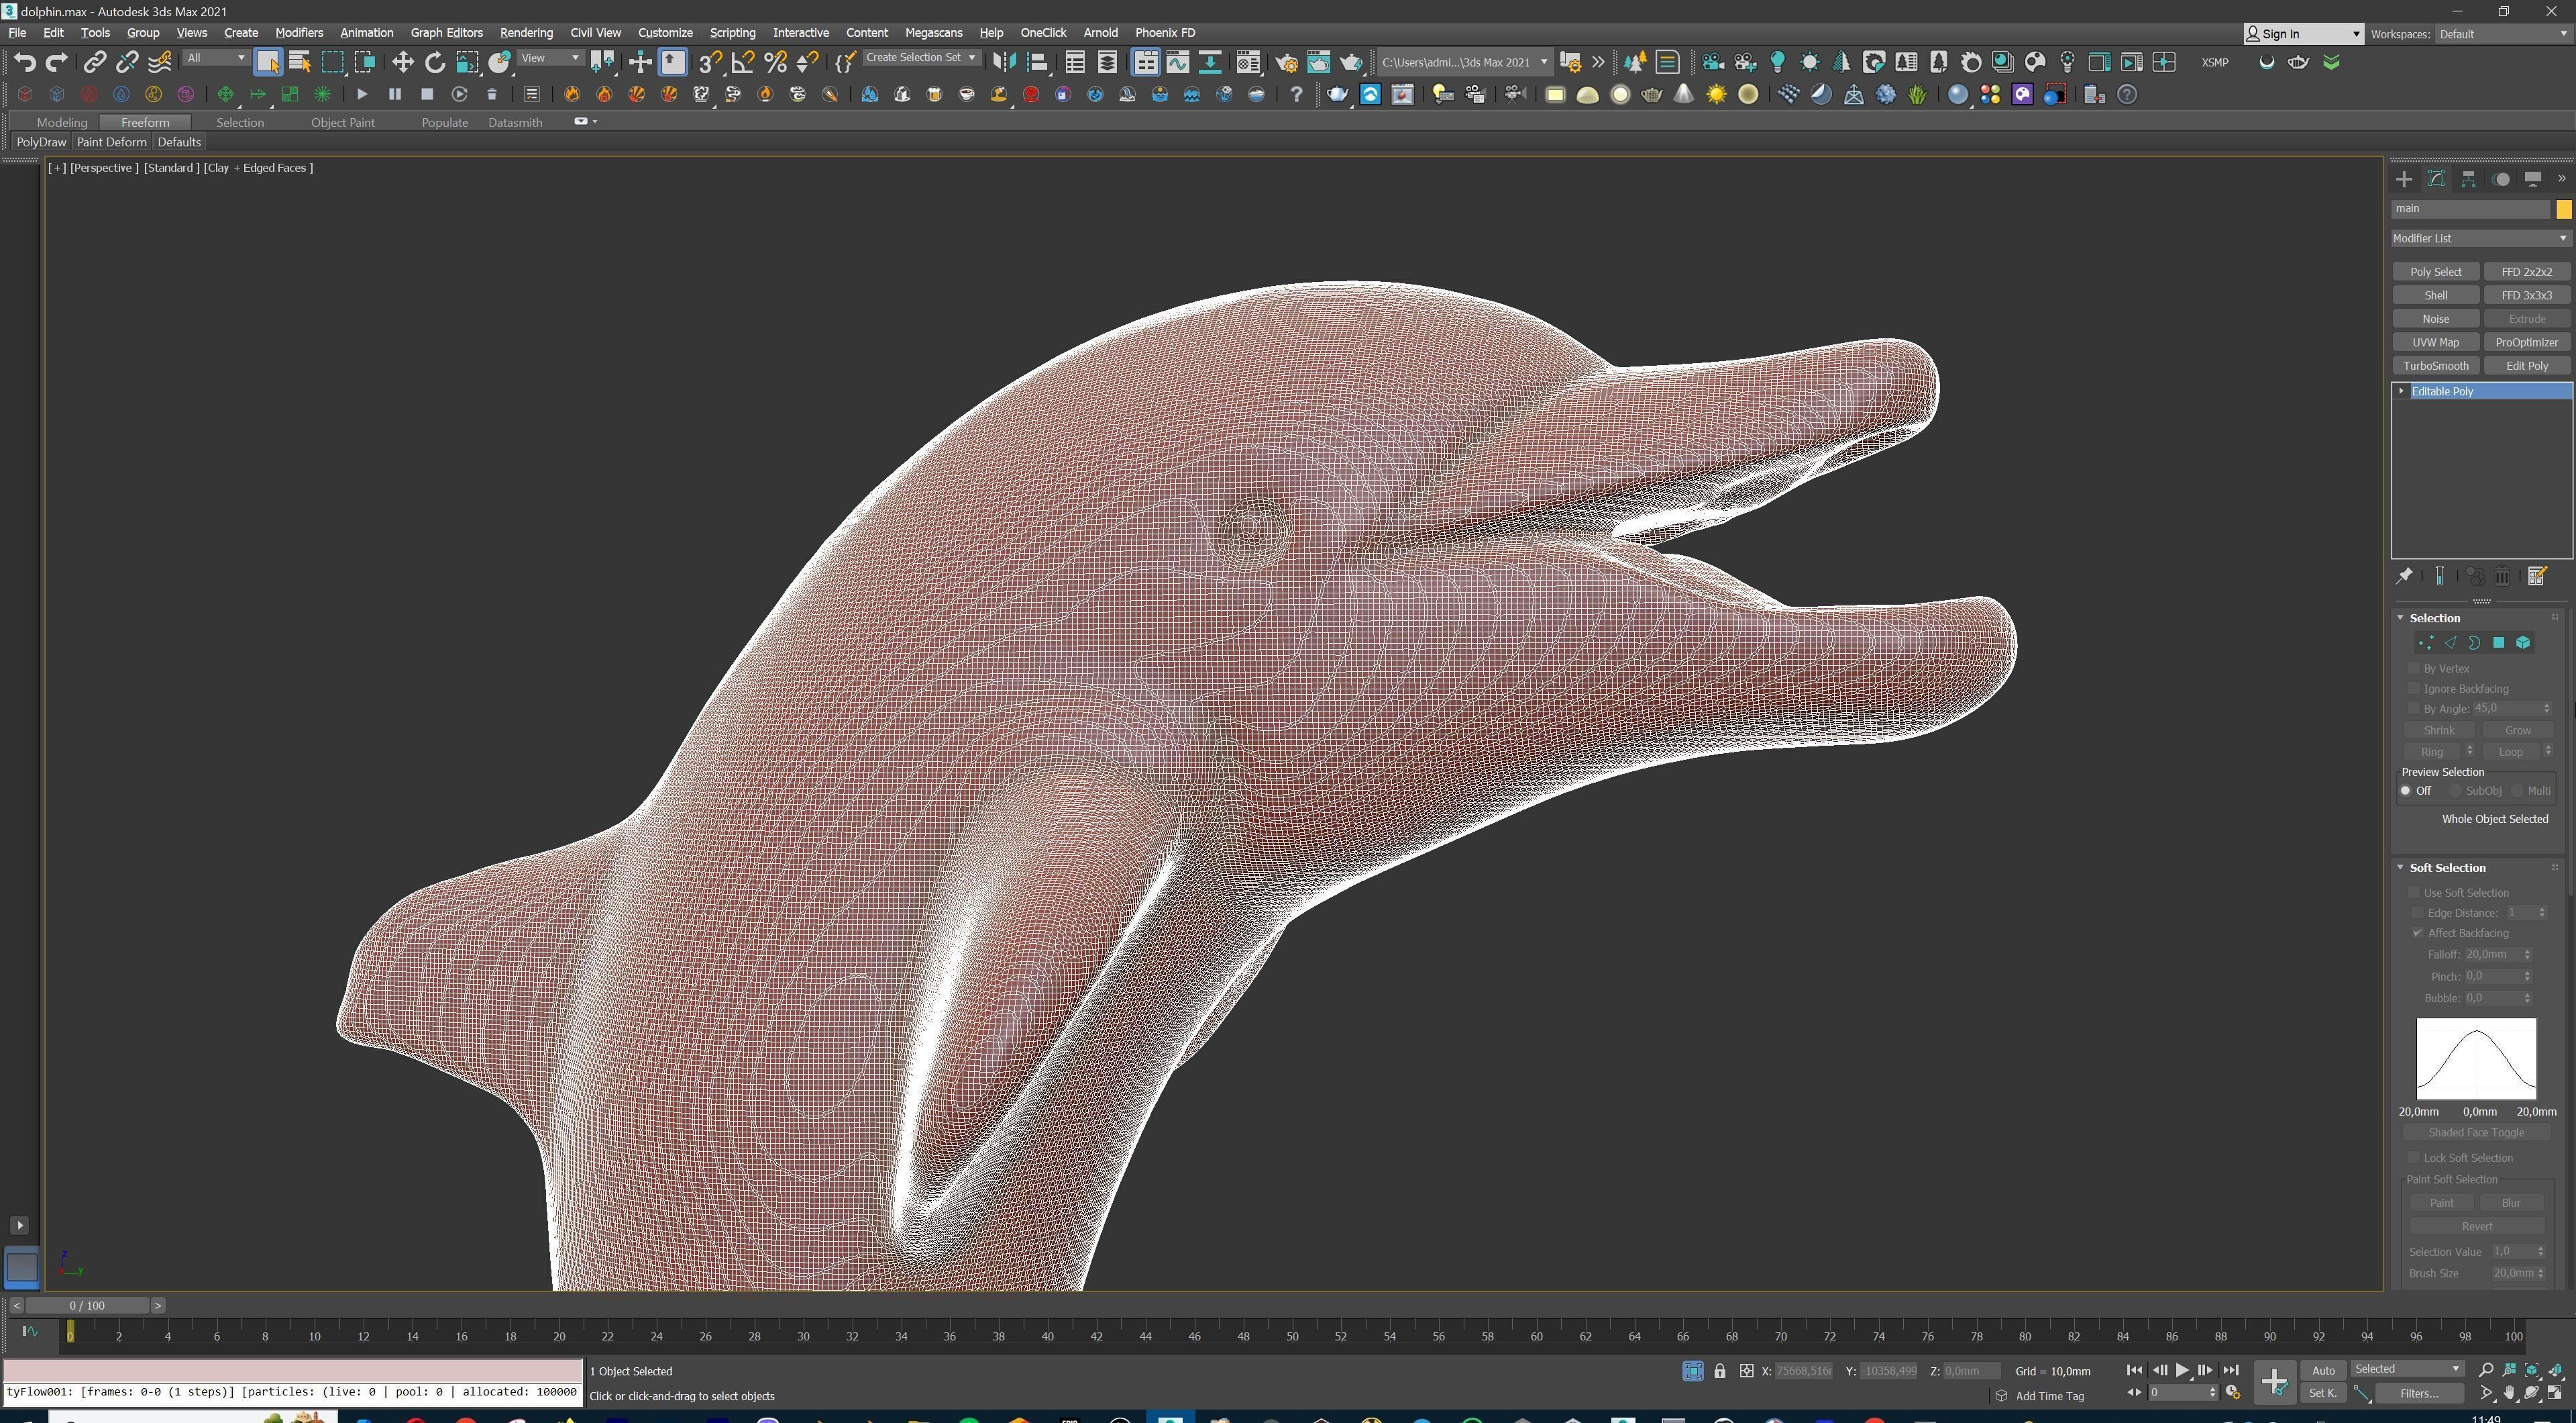This screenshot has width=2576, height=1423.
Task: Enable By Vertex checkbox
Action: [2413, 667]
